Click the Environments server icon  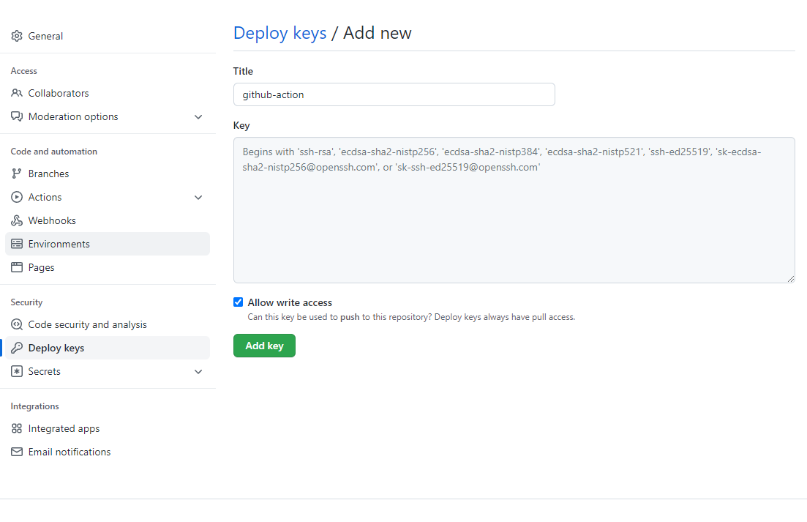17,244
